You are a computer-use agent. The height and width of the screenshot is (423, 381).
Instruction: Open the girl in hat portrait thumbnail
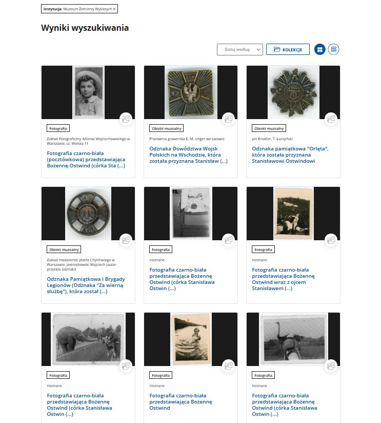click(x=88, y=92)
